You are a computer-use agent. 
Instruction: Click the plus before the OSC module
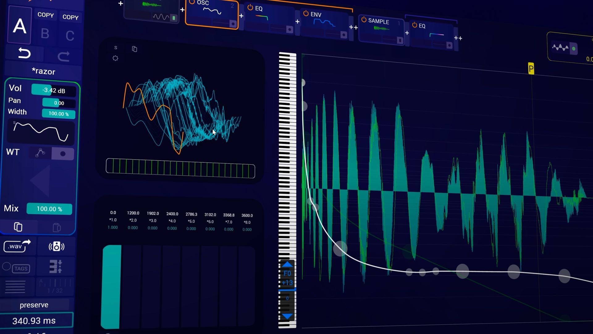pyautogui.click(x=182, y=10)
